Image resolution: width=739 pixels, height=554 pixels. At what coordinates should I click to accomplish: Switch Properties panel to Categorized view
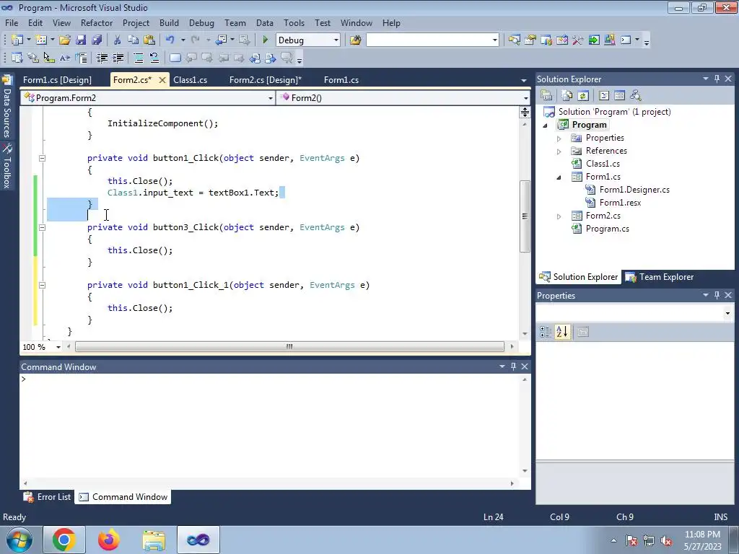tap(546, 332)
